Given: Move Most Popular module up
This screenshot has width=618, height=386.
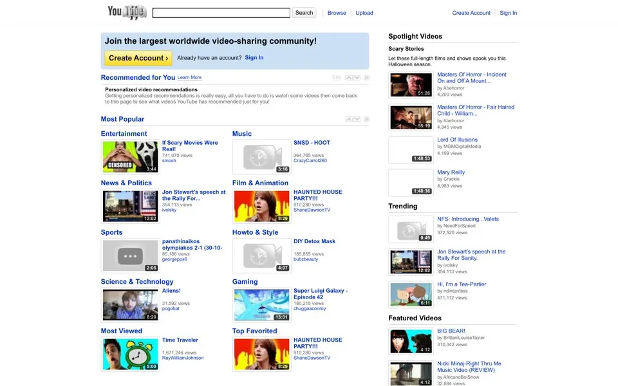Looking at the screenshot, I should click(x=348, y=119).
